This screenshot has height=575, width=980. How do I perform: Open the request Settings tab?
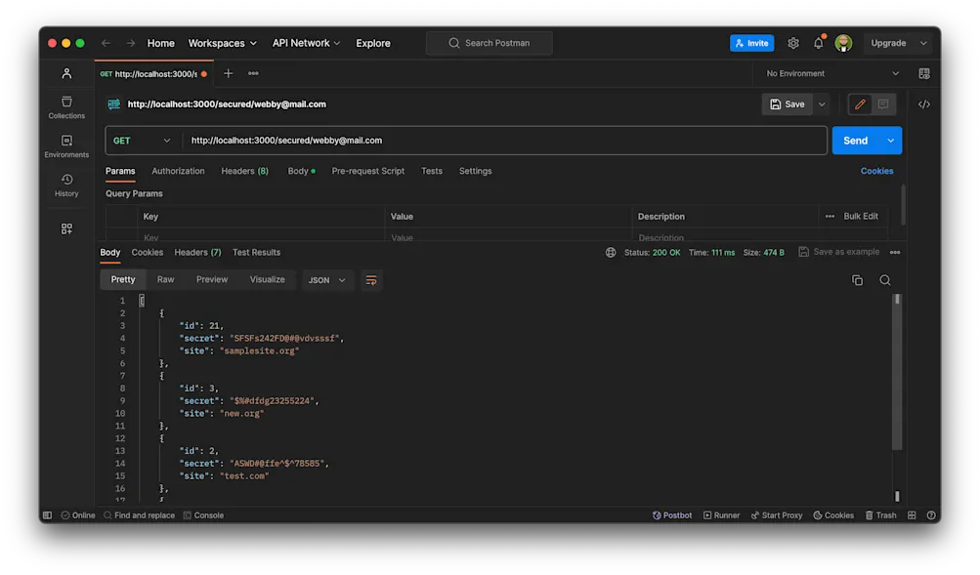click(x=475, y=171)
